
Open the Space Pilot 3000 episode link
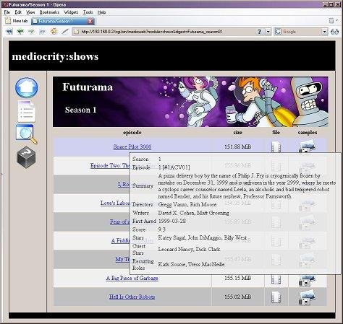[x=132, y=146]
